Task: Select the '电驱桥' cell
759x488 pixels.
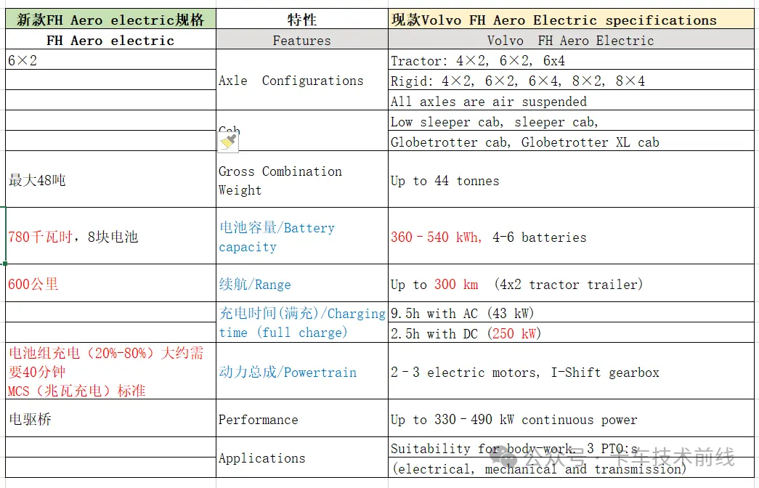Action: point(110,418)
